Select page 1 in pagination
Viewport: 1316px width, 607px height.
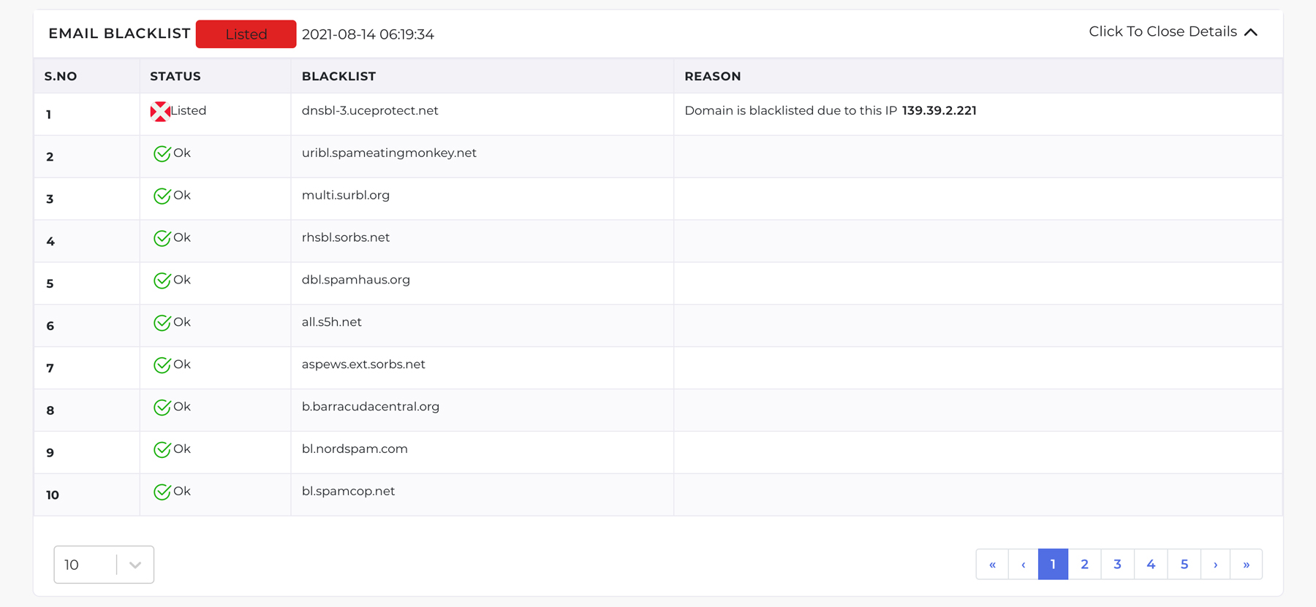pos(1053,564)
